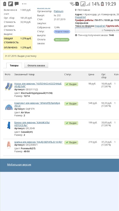Open the forum topic перейти link
The height and width of the screenshot is (211, 119).
pyautogui.click(x=100, y=26)
